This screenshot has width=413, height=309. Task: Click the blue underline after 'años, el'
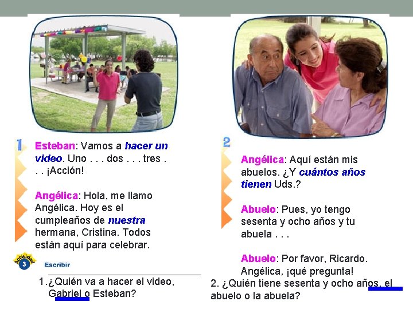click(385, 288)
